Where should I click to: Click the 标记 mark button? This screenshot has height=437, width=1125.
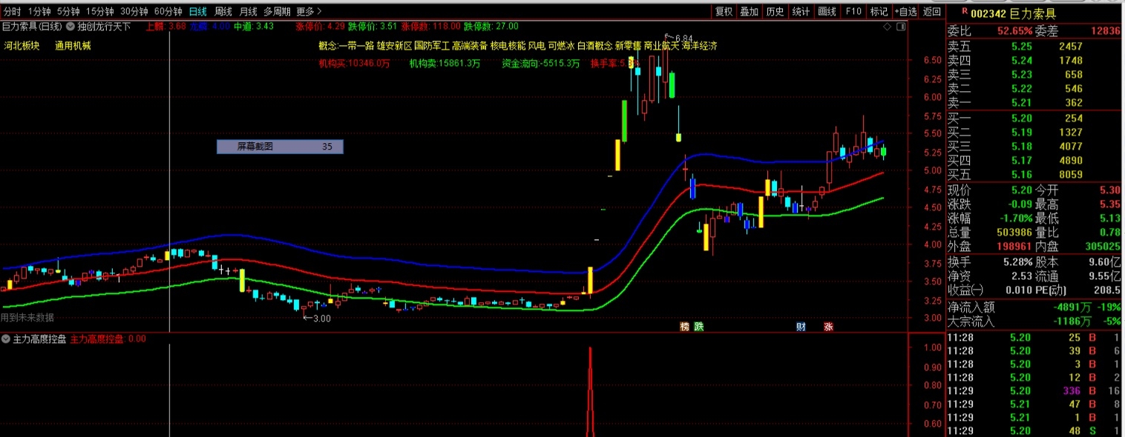[879, 12]
